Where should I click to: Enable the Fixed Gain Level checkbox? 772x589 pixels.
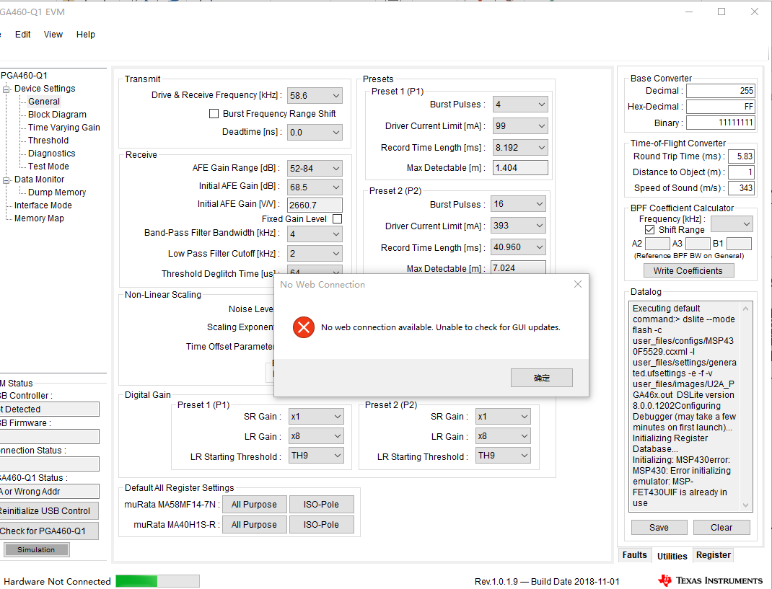[x=337, y=219]
